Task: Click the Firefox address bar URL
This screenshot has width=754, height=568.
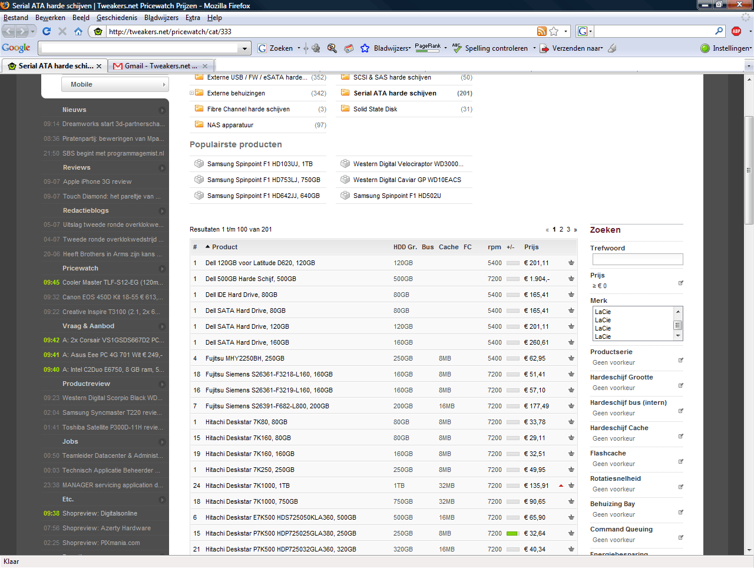Action: [x=170, y=32]
